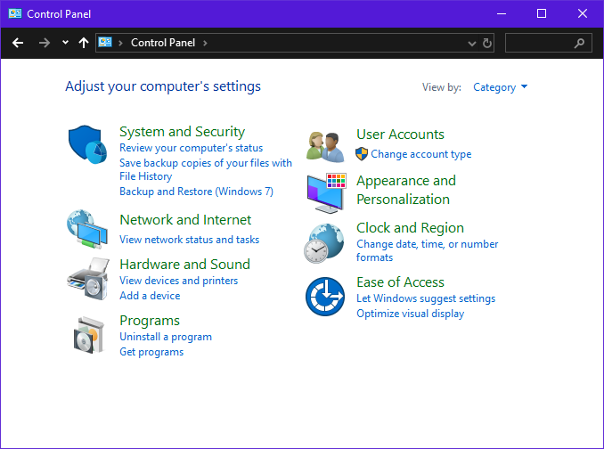
Task: Click View network status and tasks
Action: pyautogui.click(x=189, y=240)
